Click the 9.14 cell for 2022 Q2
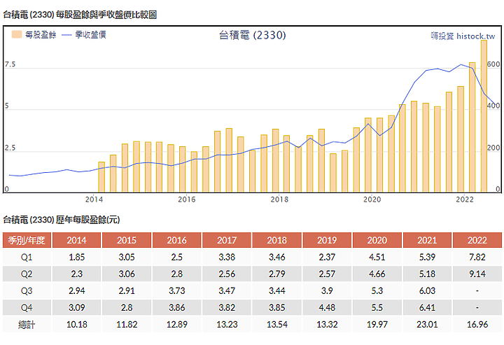The height and width of the screenshot is (345, 504). coord(477,274)
